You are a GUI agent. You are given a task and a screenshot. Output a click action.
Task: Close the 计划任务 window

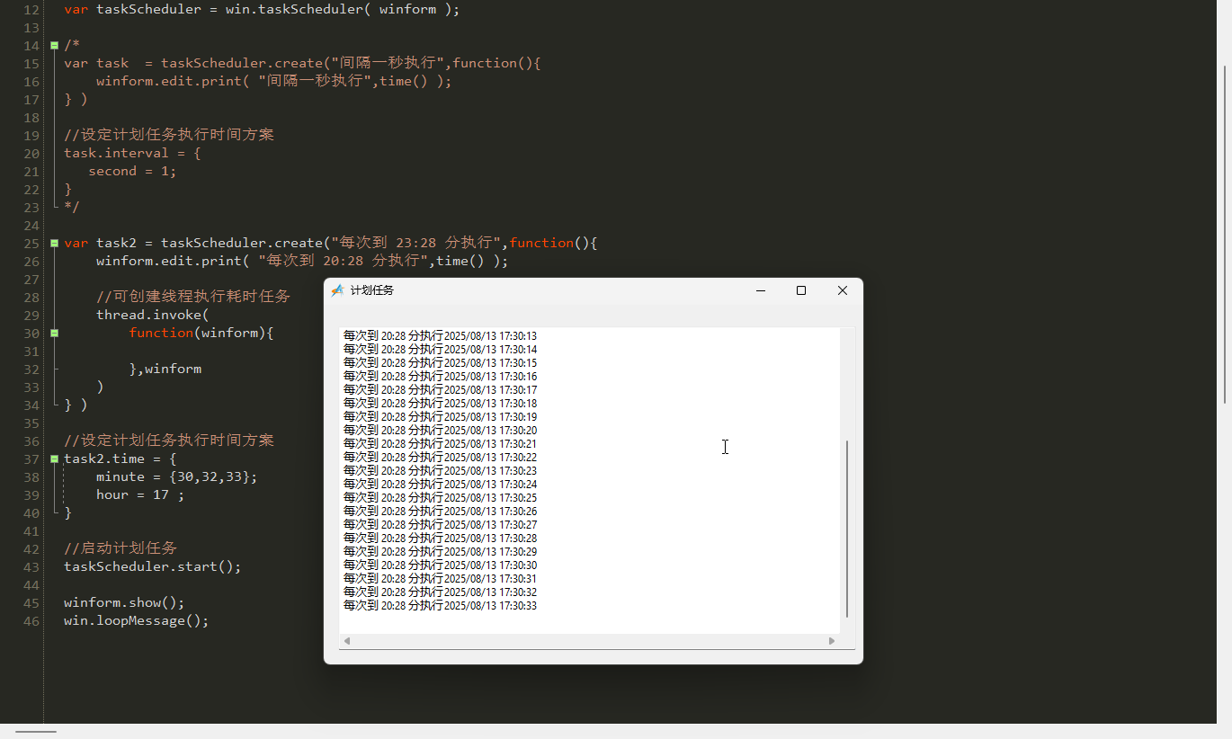tap(843, 290)
